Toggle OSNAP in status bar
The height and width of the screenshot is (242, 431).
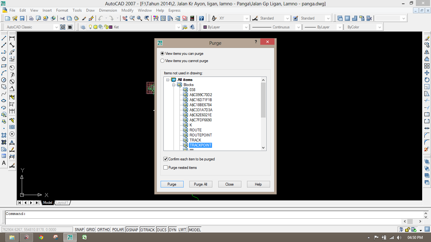coord(132,230)
